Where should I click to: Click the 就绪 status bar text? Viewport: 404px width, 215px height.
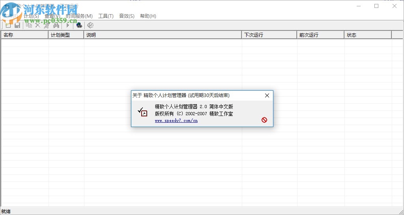pyautogui.click(x=6, y=211)
